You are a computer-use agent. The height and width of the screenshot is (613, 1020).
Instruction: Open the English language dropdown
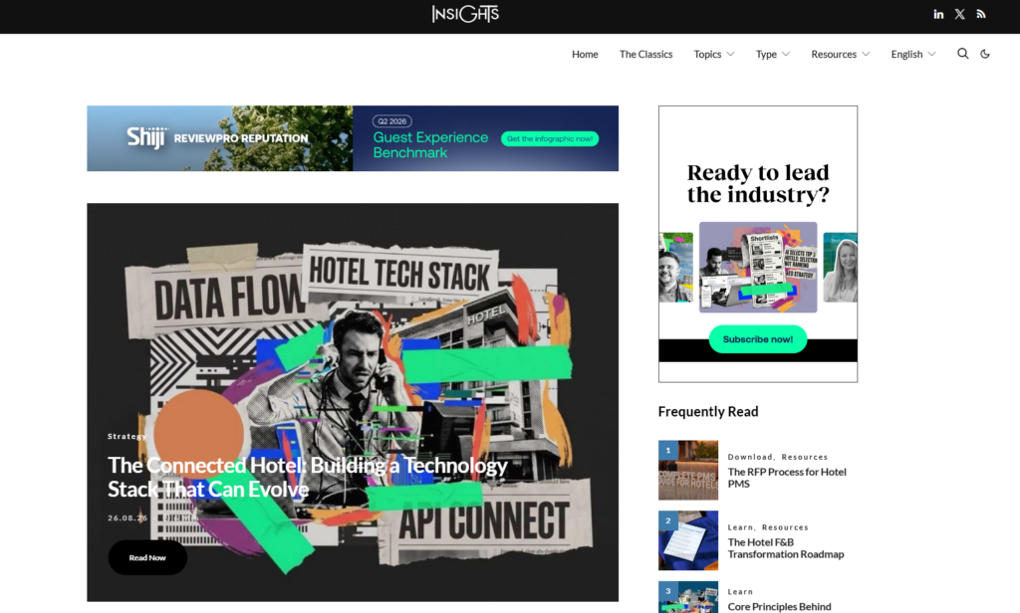(x=913, y=54)
